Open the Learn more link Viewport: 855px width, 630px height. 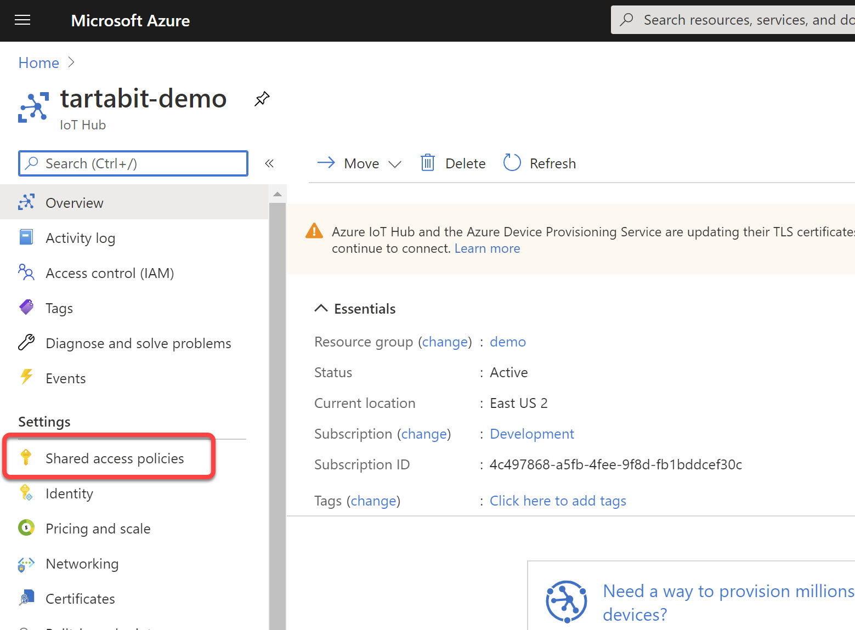click(487, 248)
